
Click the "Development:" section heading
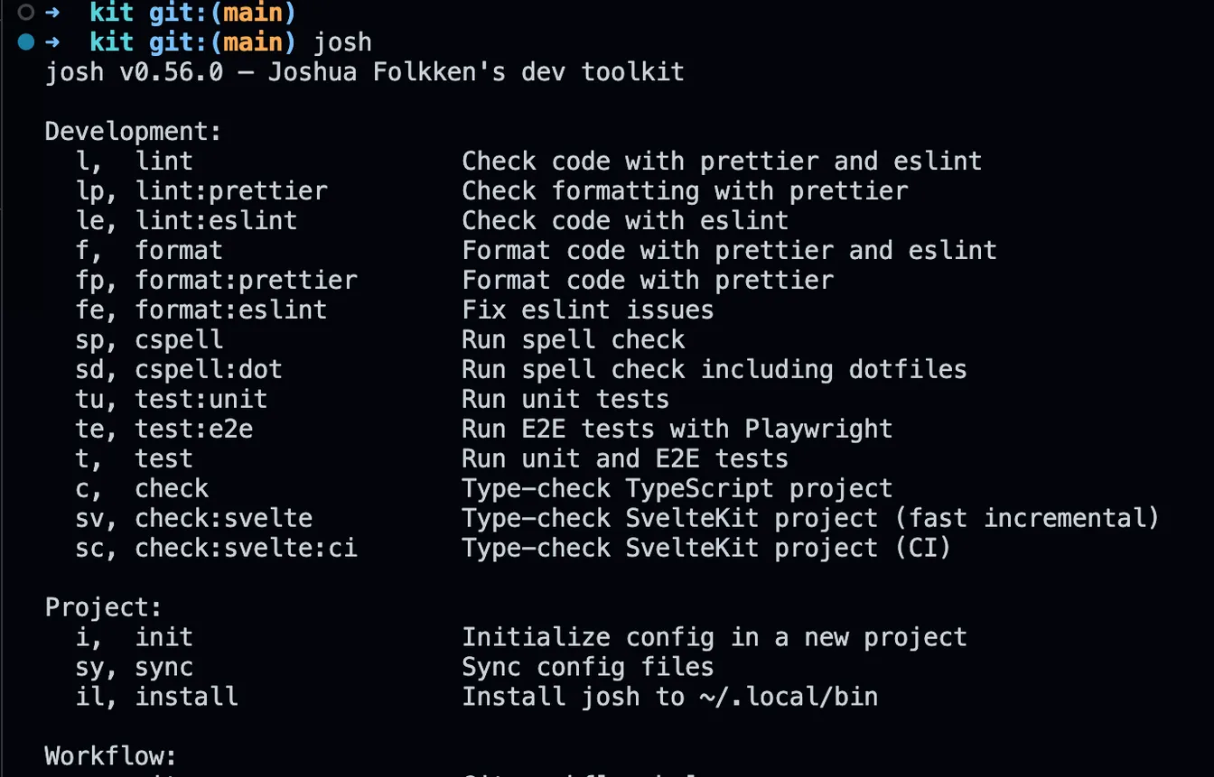(x=134, y=132)
